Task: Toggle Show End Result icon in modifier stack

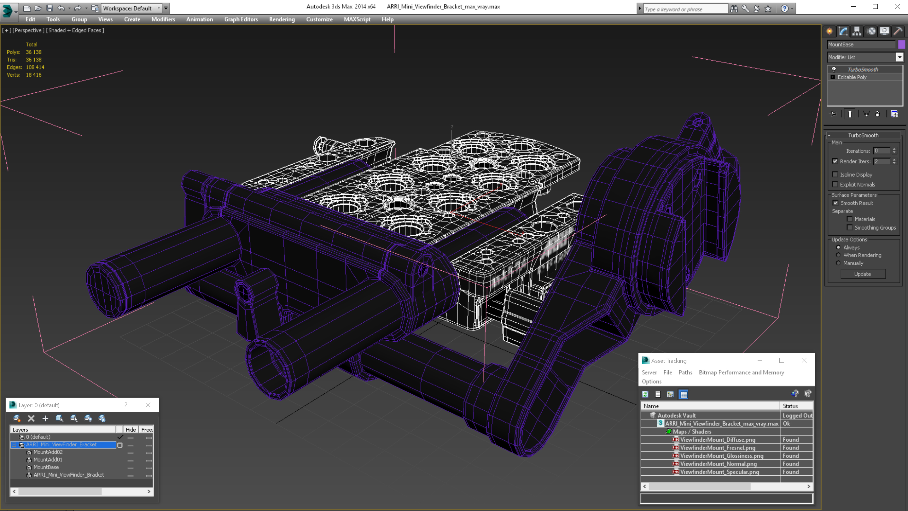Action: click(850, 114)
